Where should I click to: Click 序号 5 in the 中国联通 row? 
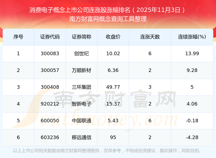click(x=18, y=121)
